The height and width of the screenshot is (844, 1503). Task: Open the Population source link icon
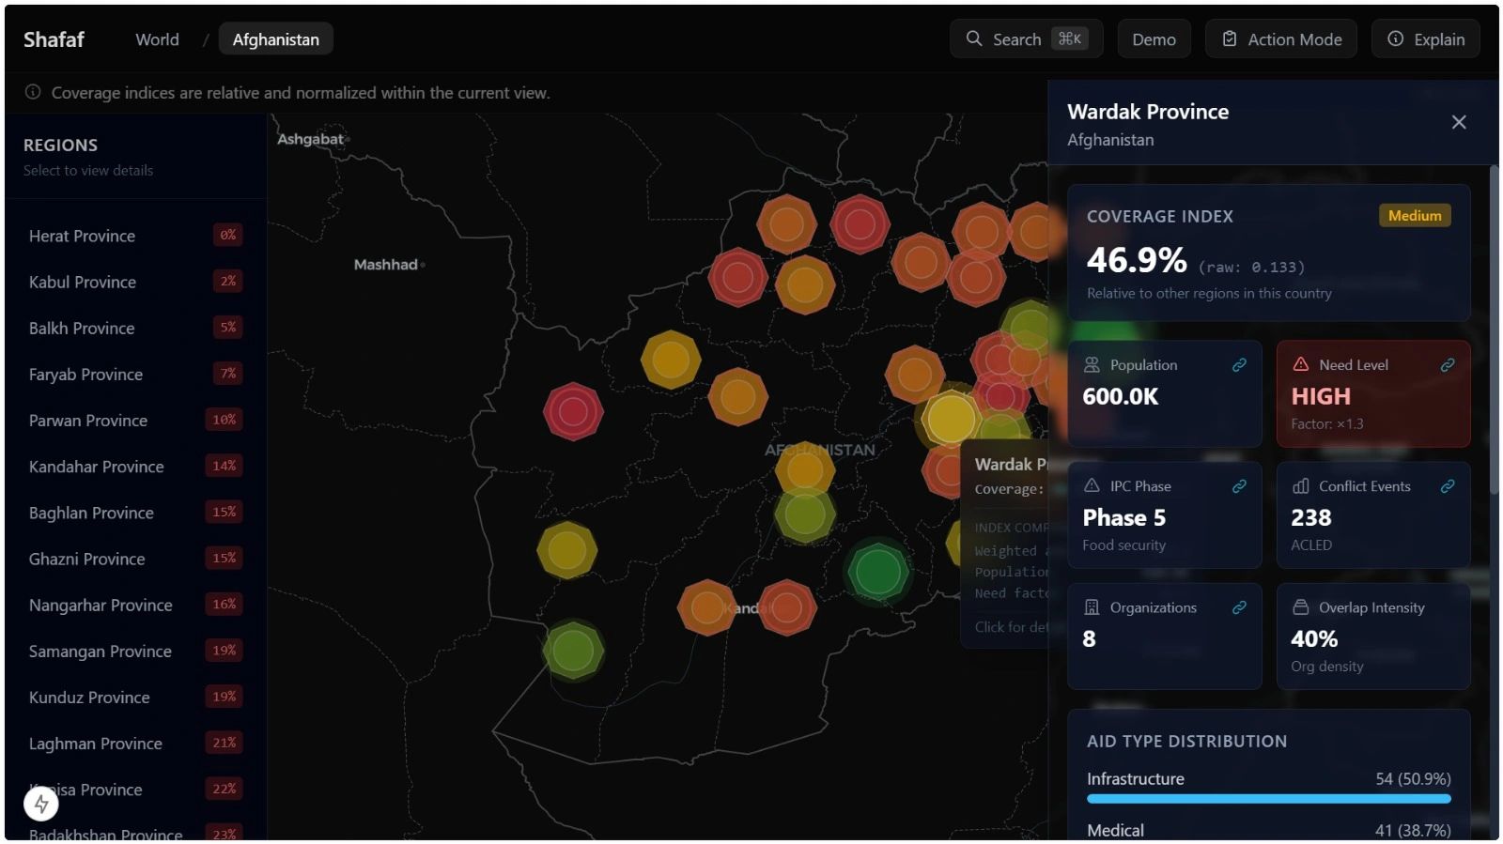(1239, 365)
